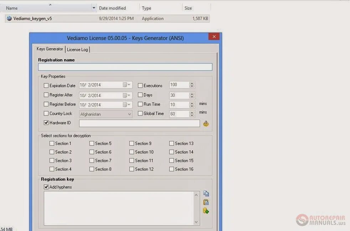Open the Expiration Date calendar dropdown

[x=127, y=85]
